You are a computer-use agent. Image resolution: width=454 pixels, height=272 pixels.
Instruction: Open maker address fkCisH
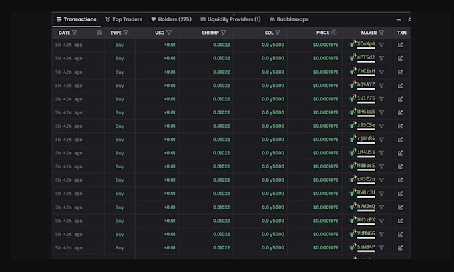[x=366, y=71]
